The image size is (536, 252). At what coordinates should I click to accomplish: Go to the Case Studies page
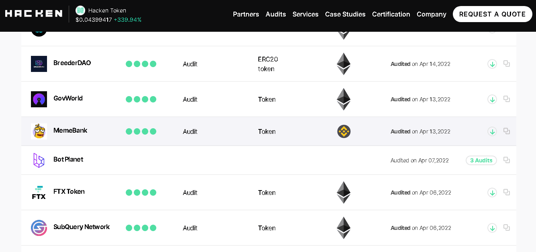345,14
